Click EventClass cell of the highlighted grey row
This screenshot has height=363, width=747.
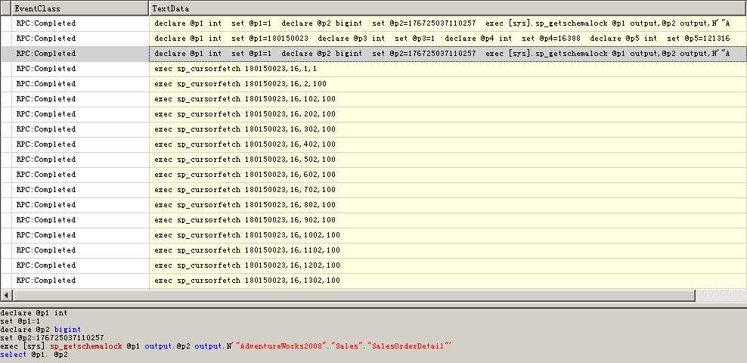pyautogui.click(x=80, y=54)
